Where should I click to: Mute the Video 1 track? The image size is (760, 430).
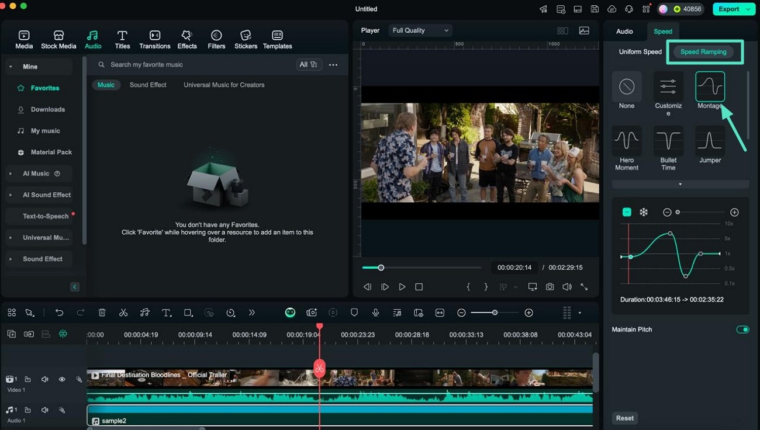point(44,379)
